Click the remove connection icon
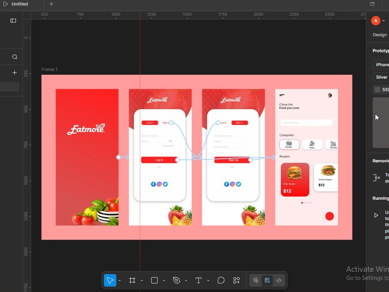Screen dimensions: 389x292 (x=376, y=178)
